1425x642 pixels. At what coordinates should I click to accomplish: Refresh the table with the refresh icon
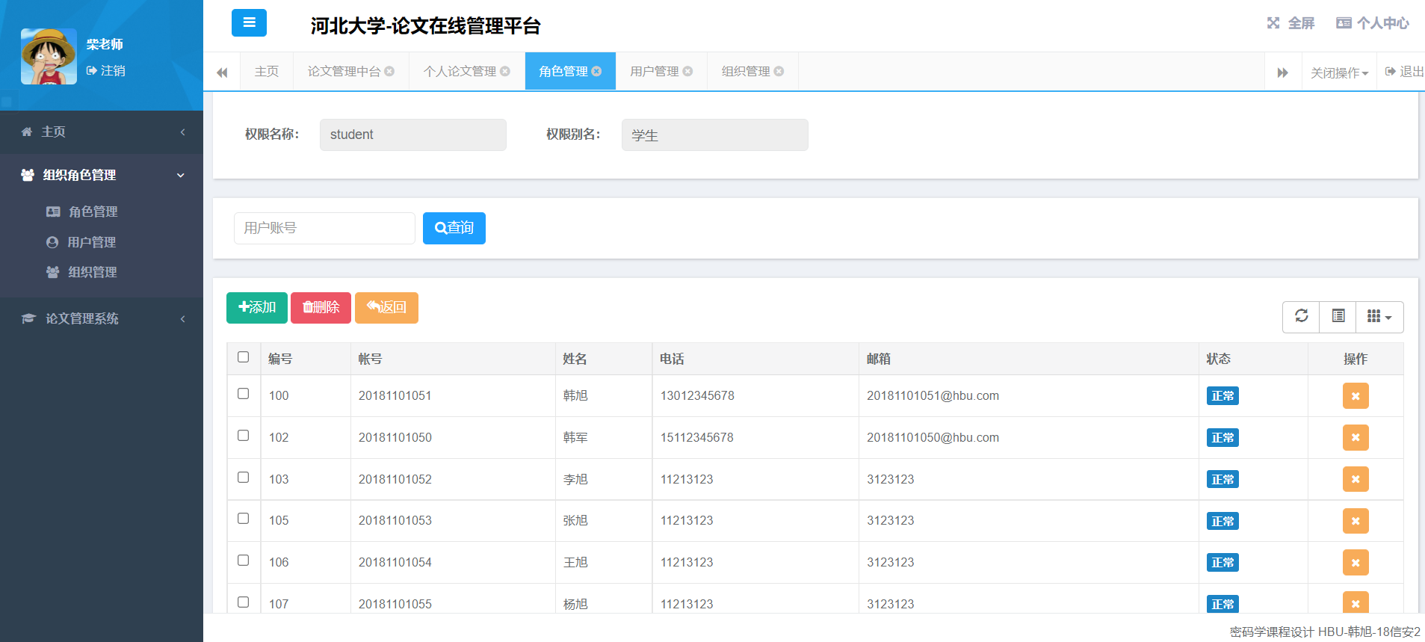coord(1302,316)
